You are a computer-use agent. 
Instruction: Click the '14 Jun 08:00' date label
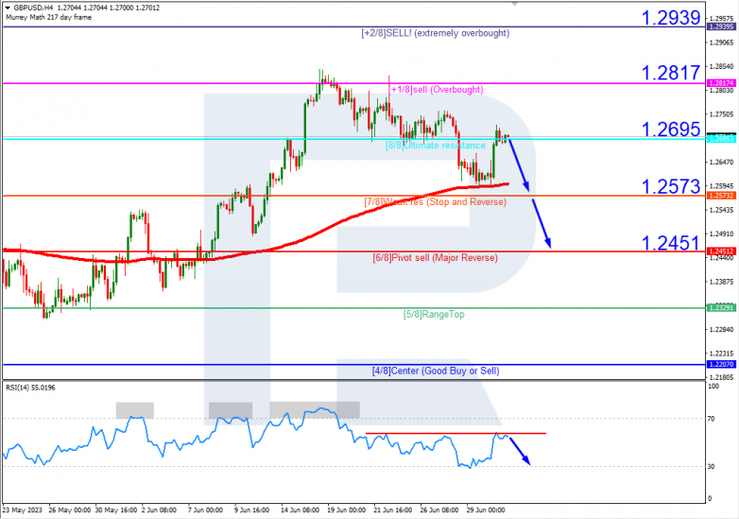300,510
